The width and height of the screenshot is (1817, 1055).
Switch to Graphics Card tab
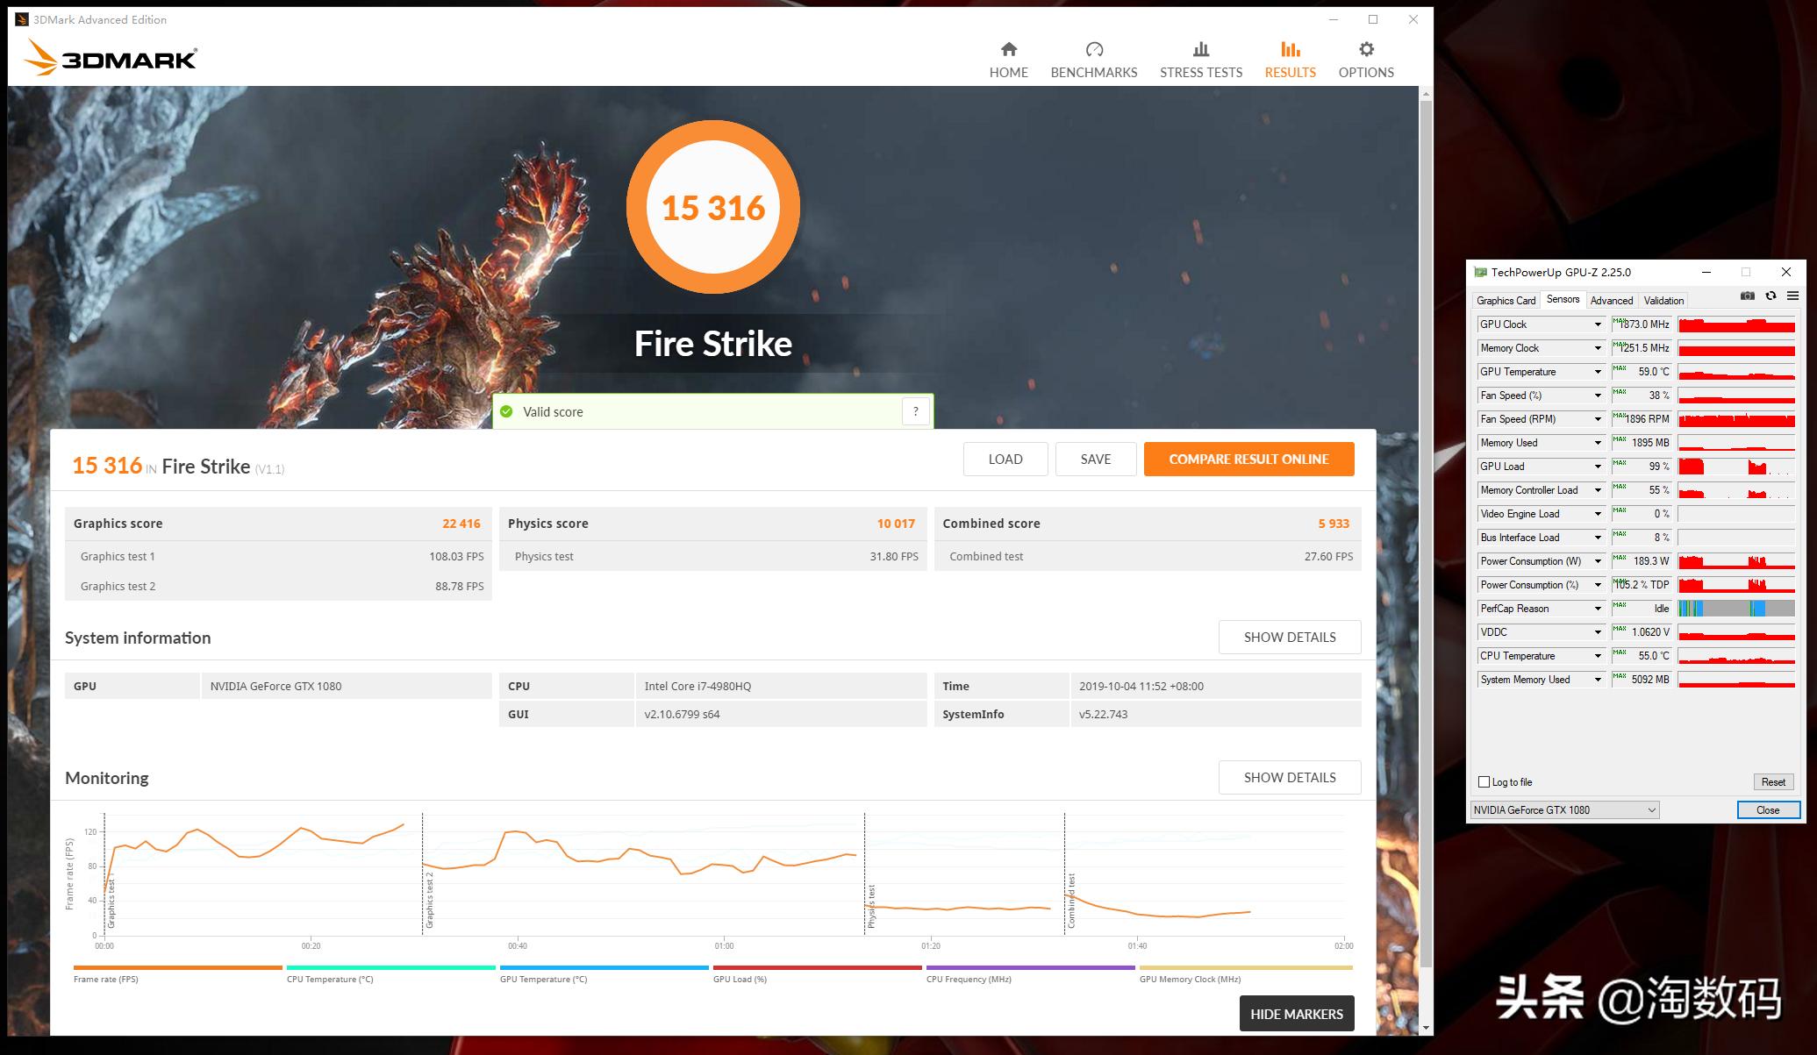point(1506,301)
